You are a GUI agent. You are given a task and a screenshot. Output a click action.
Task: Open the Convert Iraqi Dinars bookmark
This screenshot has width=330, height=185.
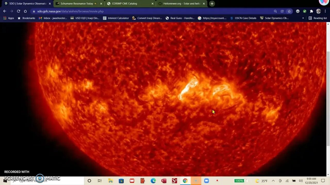[147, 18]
